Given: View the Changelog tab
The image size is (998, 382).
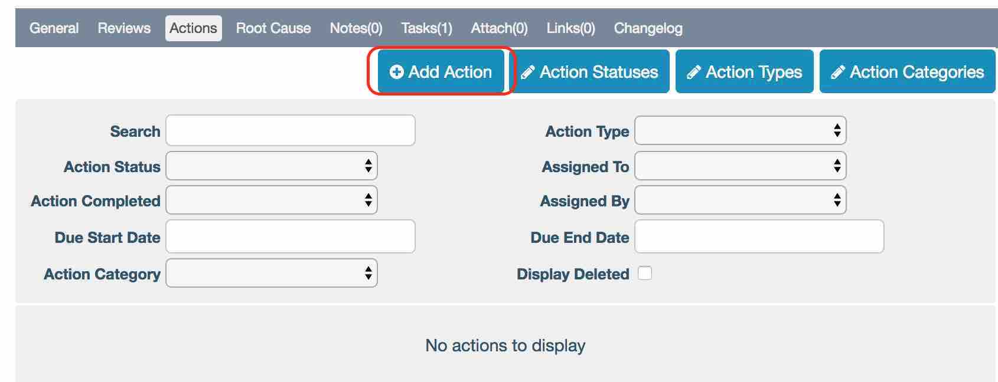Looking at the screenshot, I should click(x=648, y=28).
